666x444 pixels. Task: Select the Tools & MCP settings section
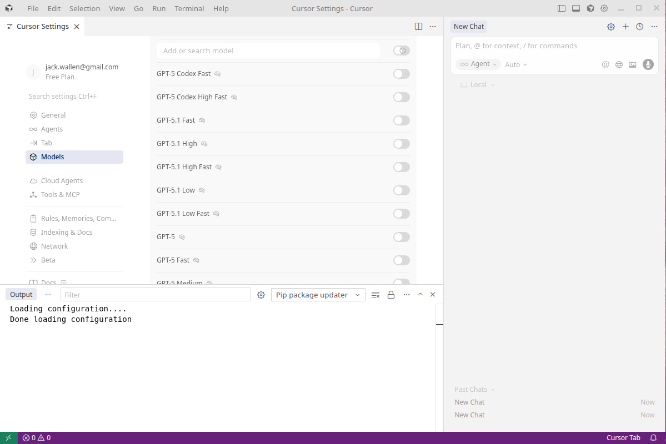[x=60, y=195]
